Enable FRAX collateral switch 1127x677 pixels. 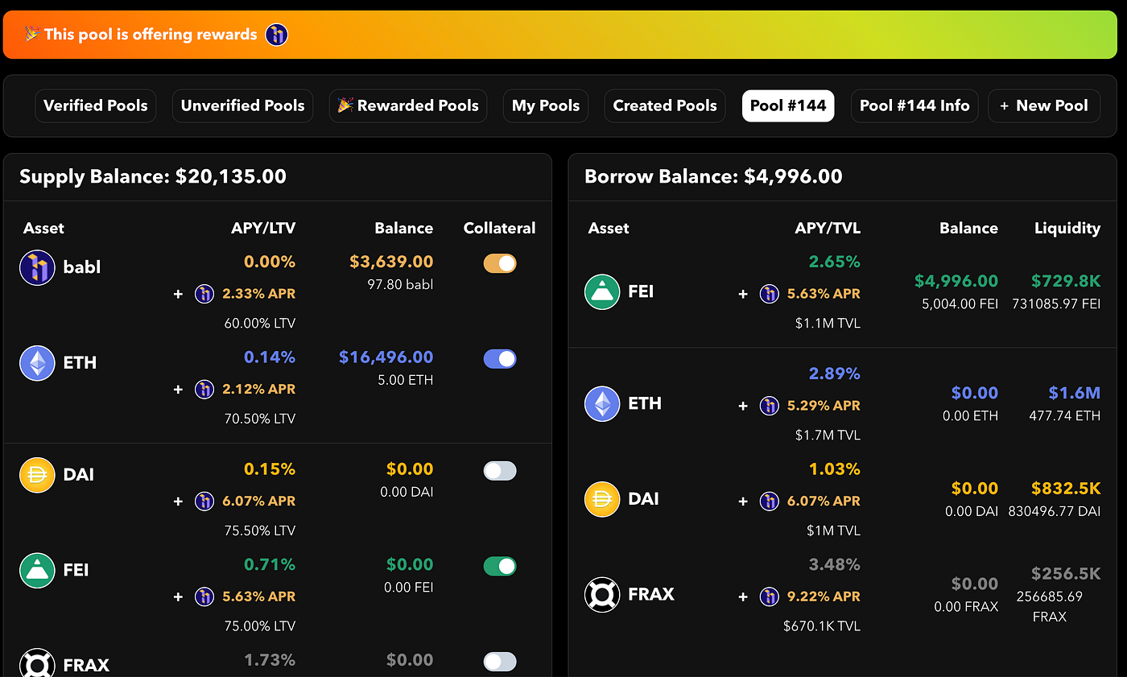tap(500, 662)
